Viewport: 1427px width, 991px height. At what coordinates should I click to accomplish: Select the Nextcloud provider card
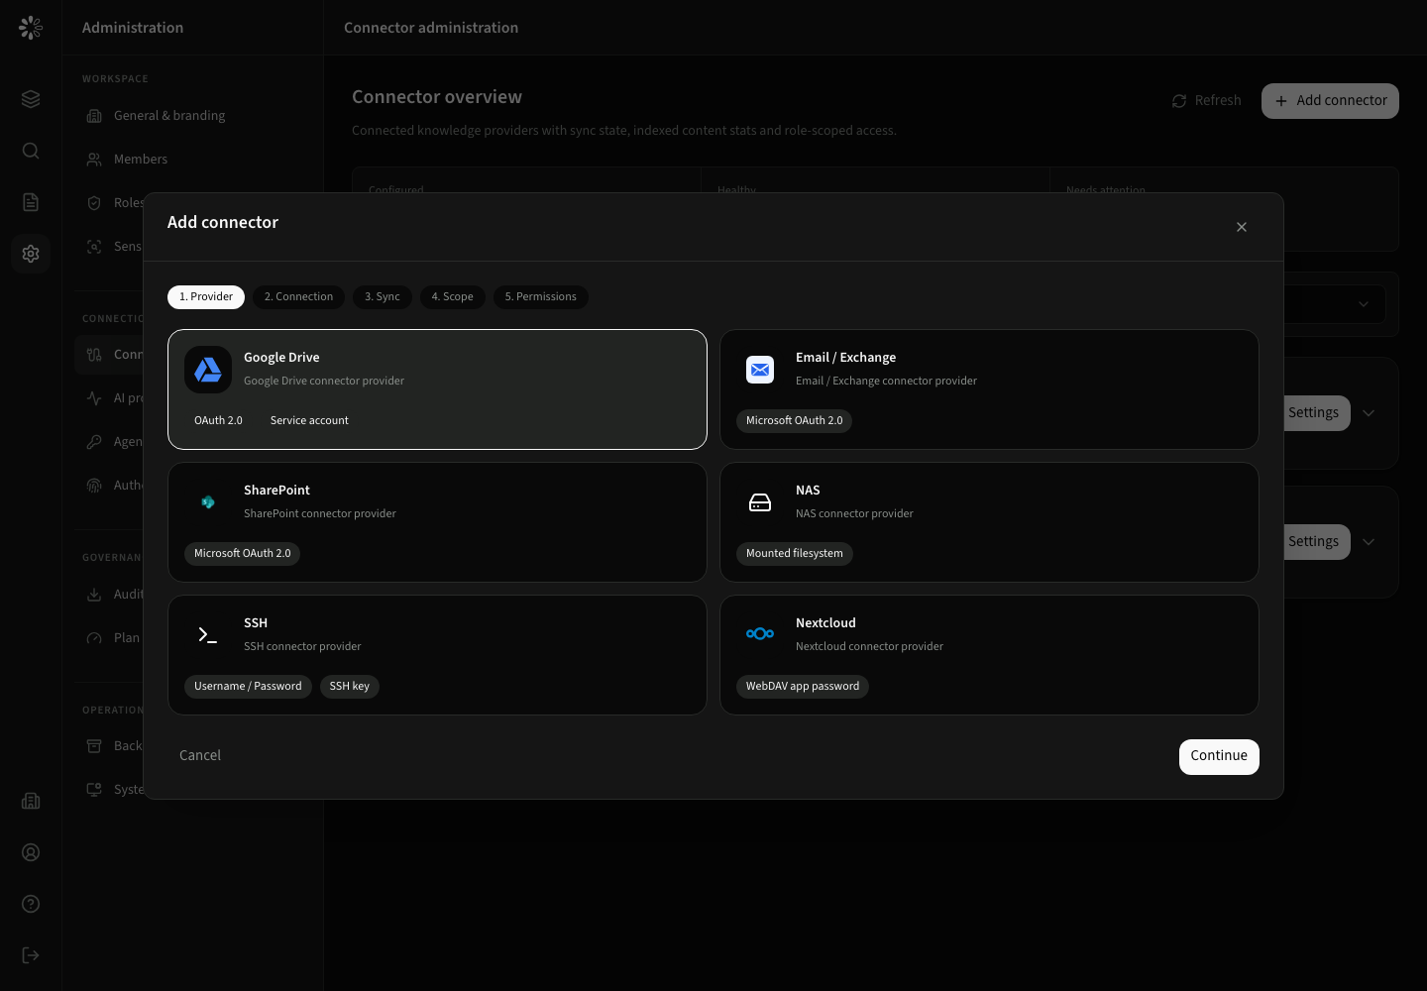989,655
